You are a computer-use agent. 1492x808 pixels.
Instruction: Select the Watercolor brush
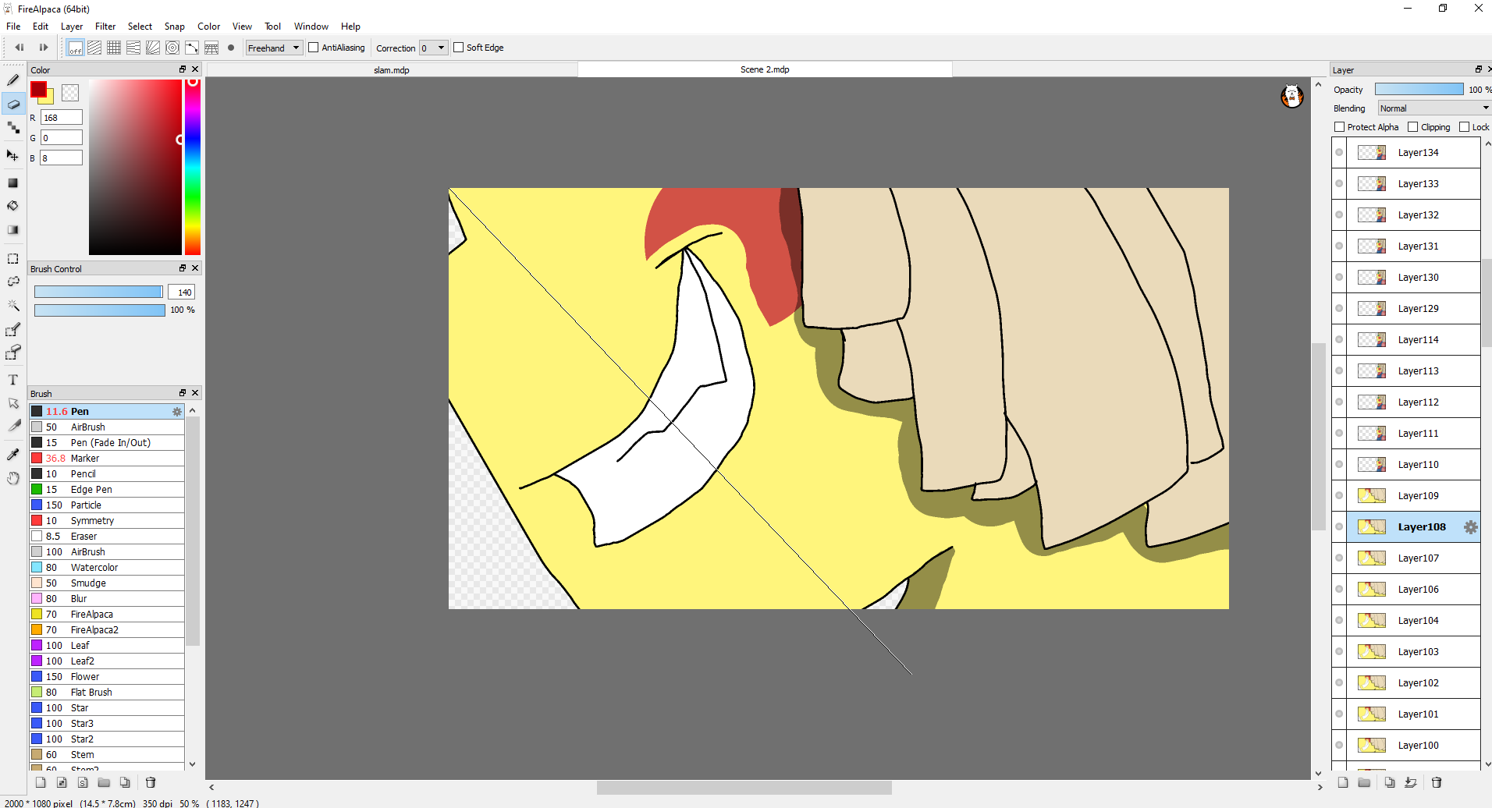tap(108, 568)
